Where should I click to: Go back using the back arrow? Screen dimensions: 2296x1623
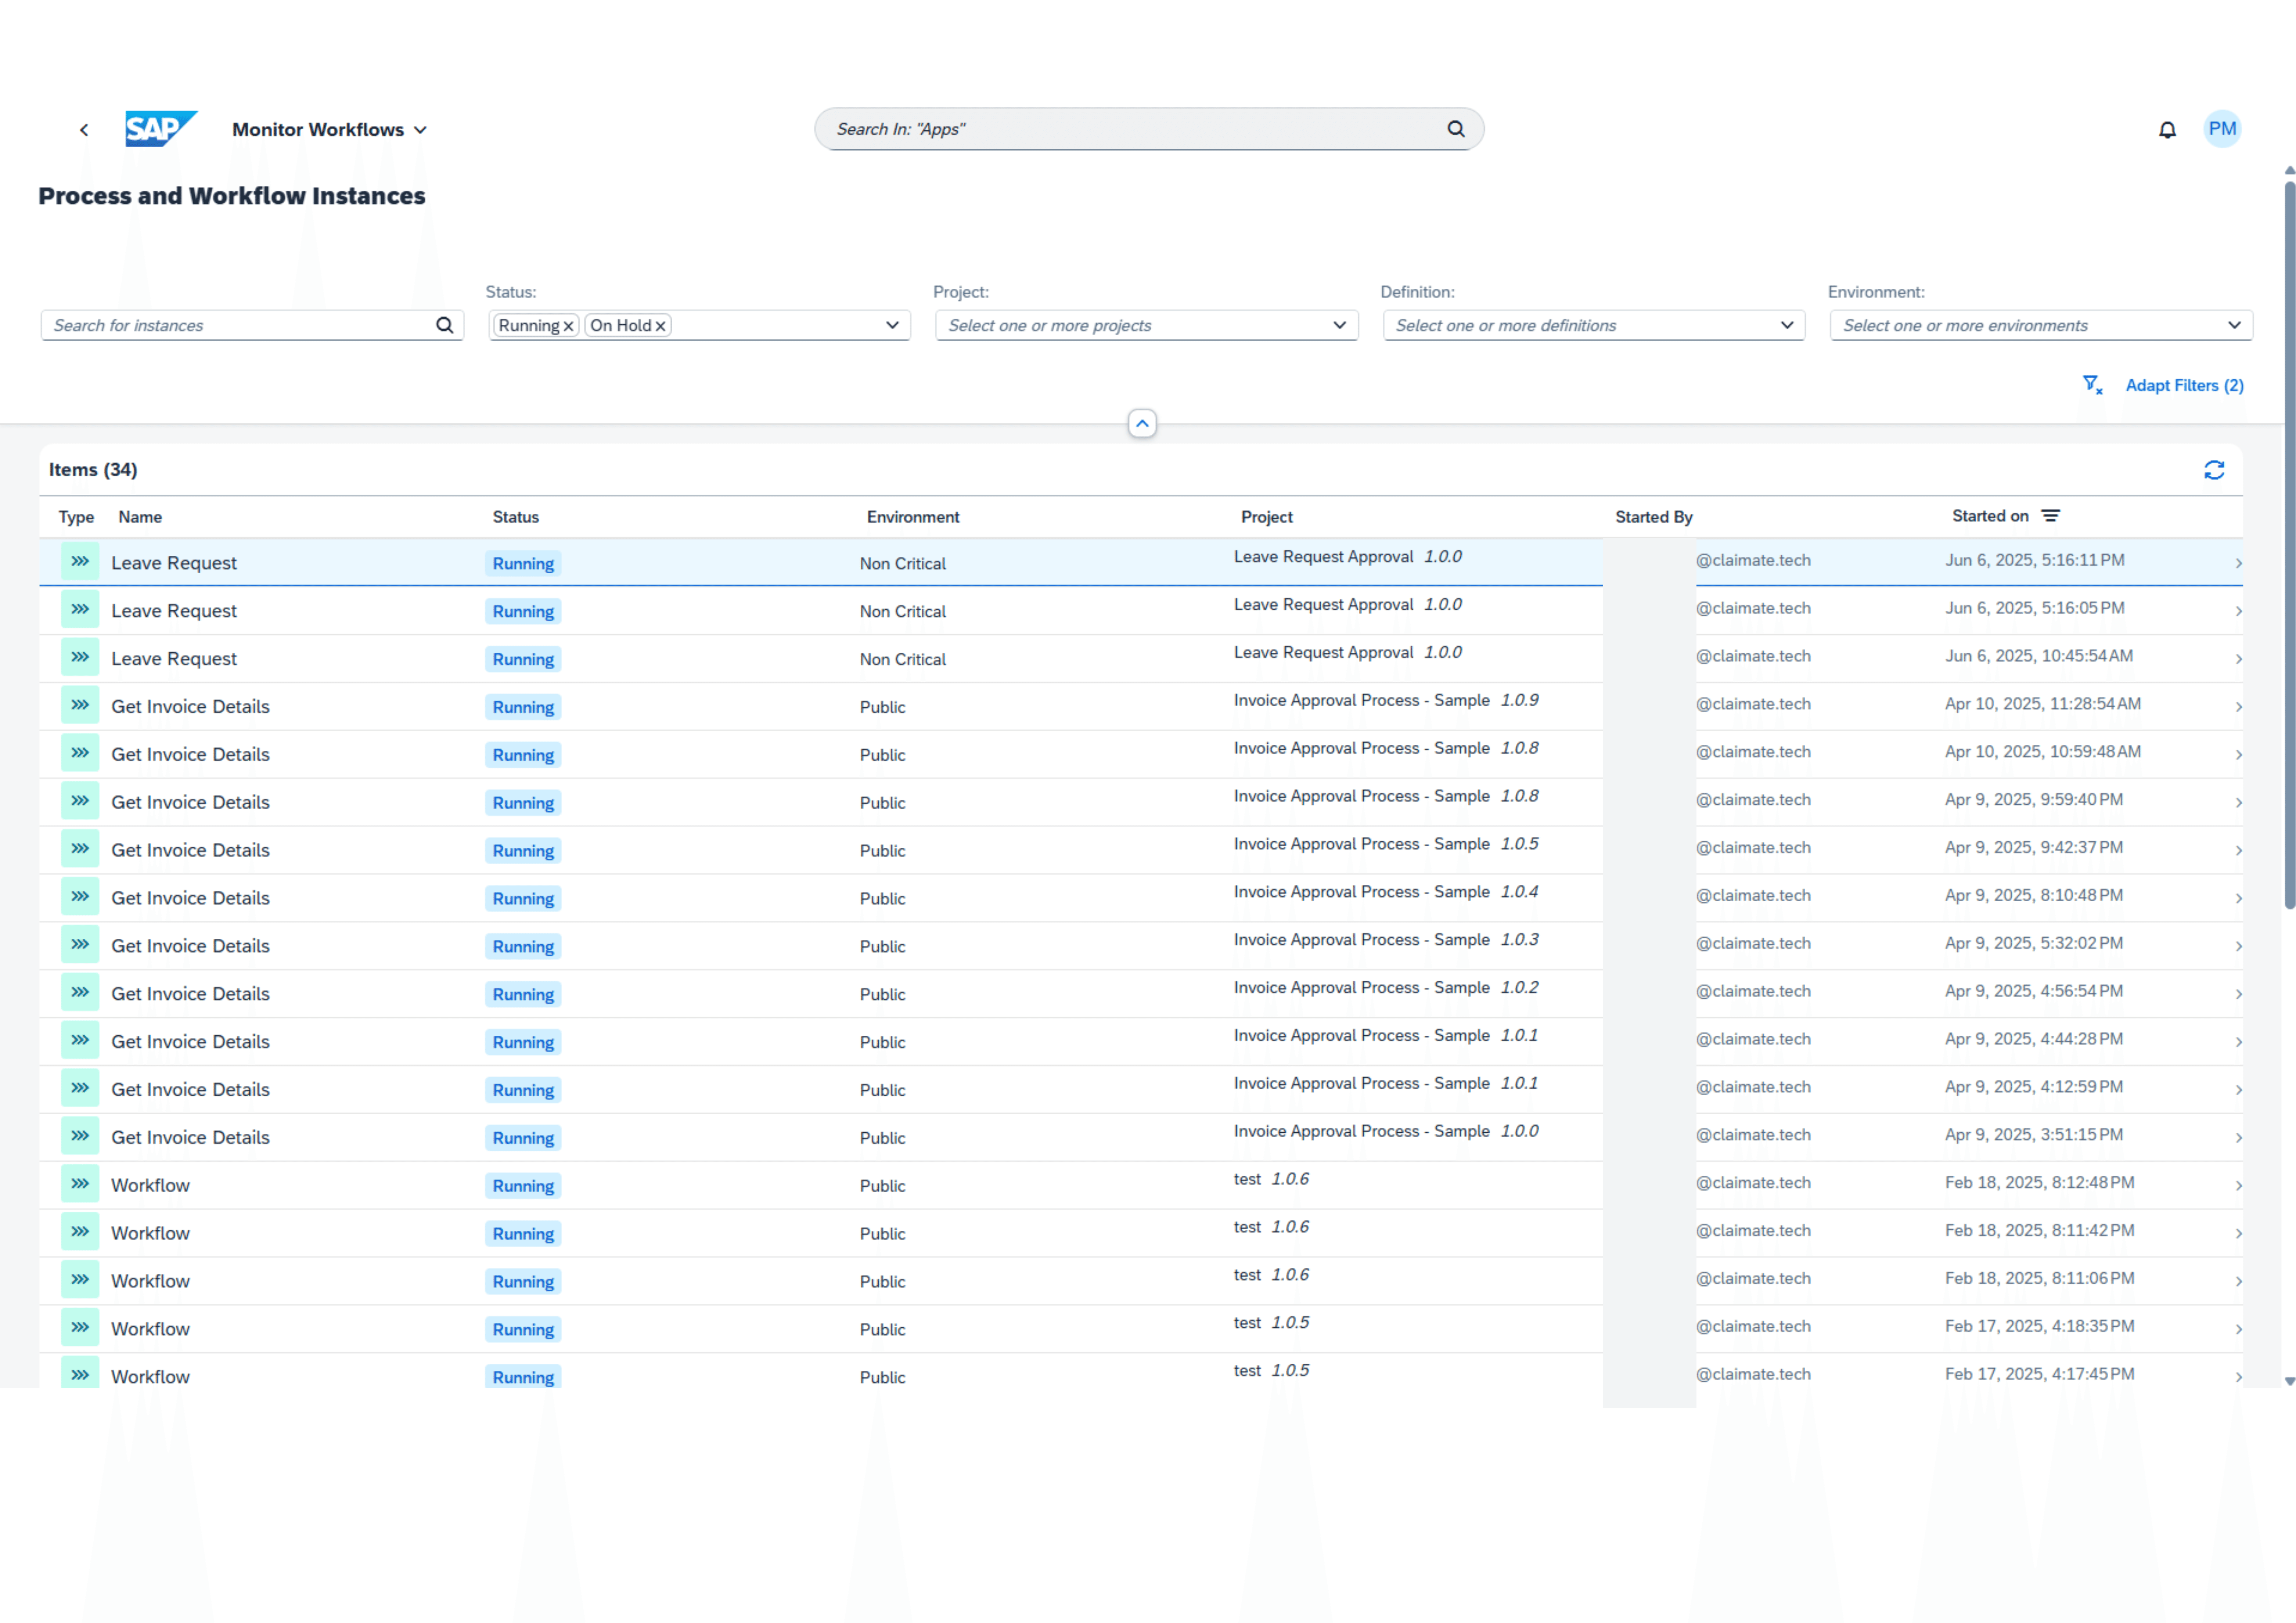(x=84, y=130)
